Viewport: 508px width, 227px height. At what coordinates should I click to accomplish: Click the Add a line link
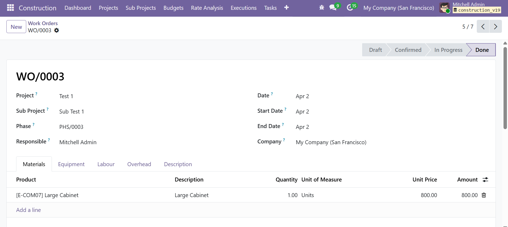[29, 210]
